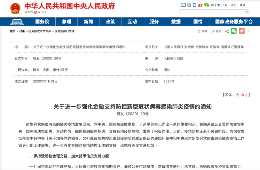This screenshot has width=260, height=170.
Task: Click the search magnifier icon
Action: 246,12
